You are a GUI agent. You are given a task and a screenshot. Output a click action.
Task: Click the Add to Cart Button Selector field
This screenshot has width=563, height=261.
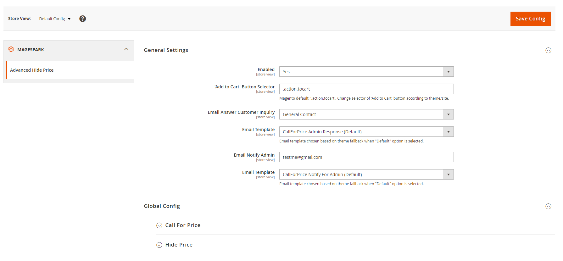pos(366,89)
